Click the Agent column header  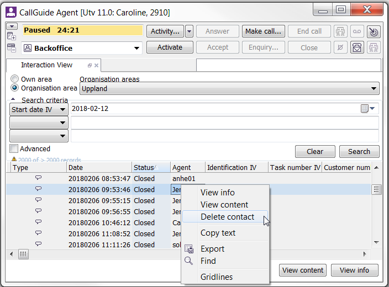tap(188, 168)
